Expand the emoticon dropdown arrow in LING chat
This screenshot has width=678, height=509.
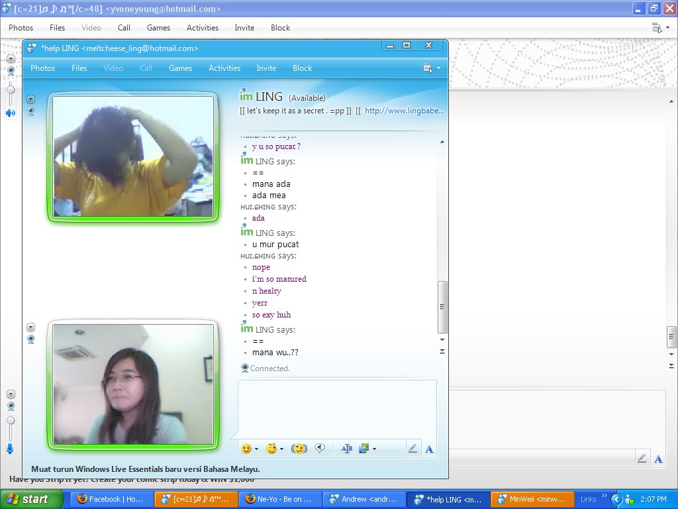pyautogui.click(x=256, y=449)
